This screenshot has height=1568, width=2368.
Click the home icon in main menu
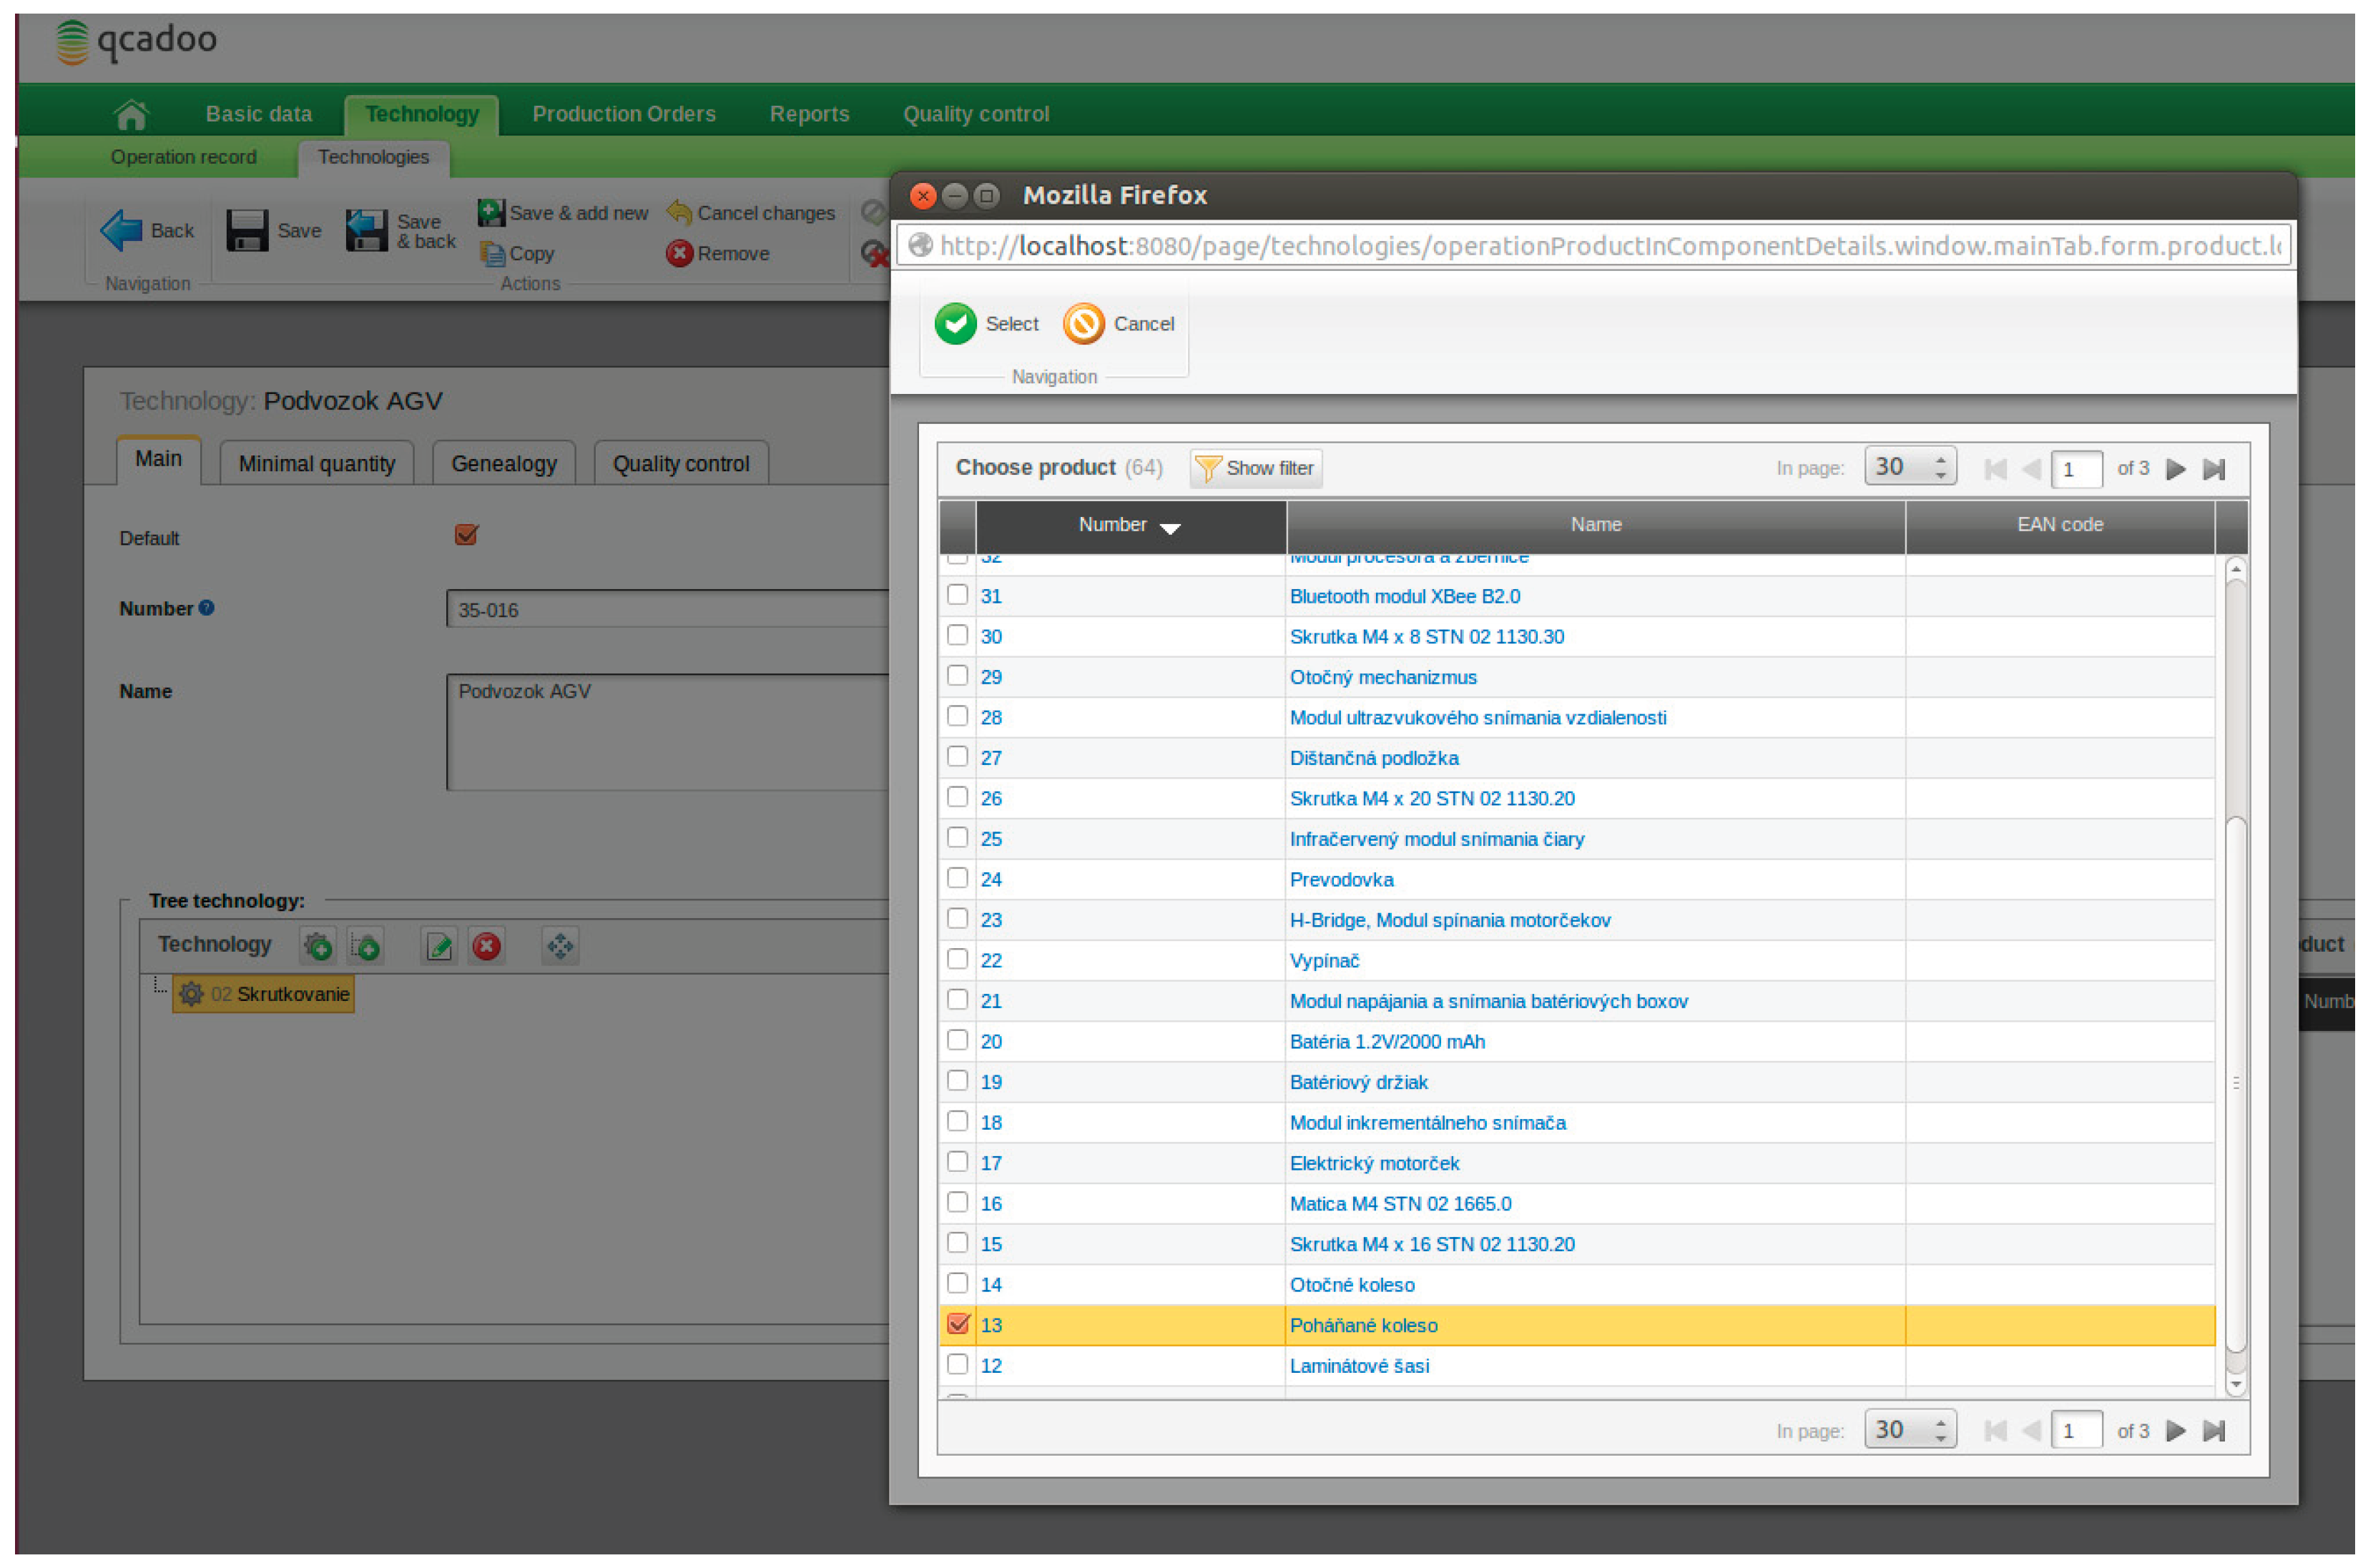tap(131, 115)
